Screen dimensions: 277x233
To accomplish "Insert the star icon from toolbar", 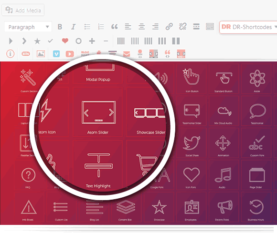I will pos(37,41).
